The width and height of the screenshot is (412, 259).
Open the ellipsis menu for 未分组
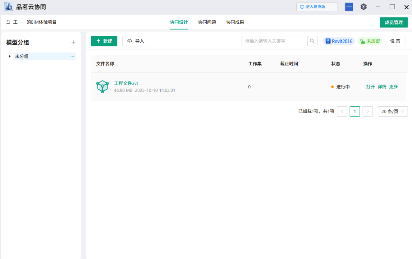[x=72, y=56]
